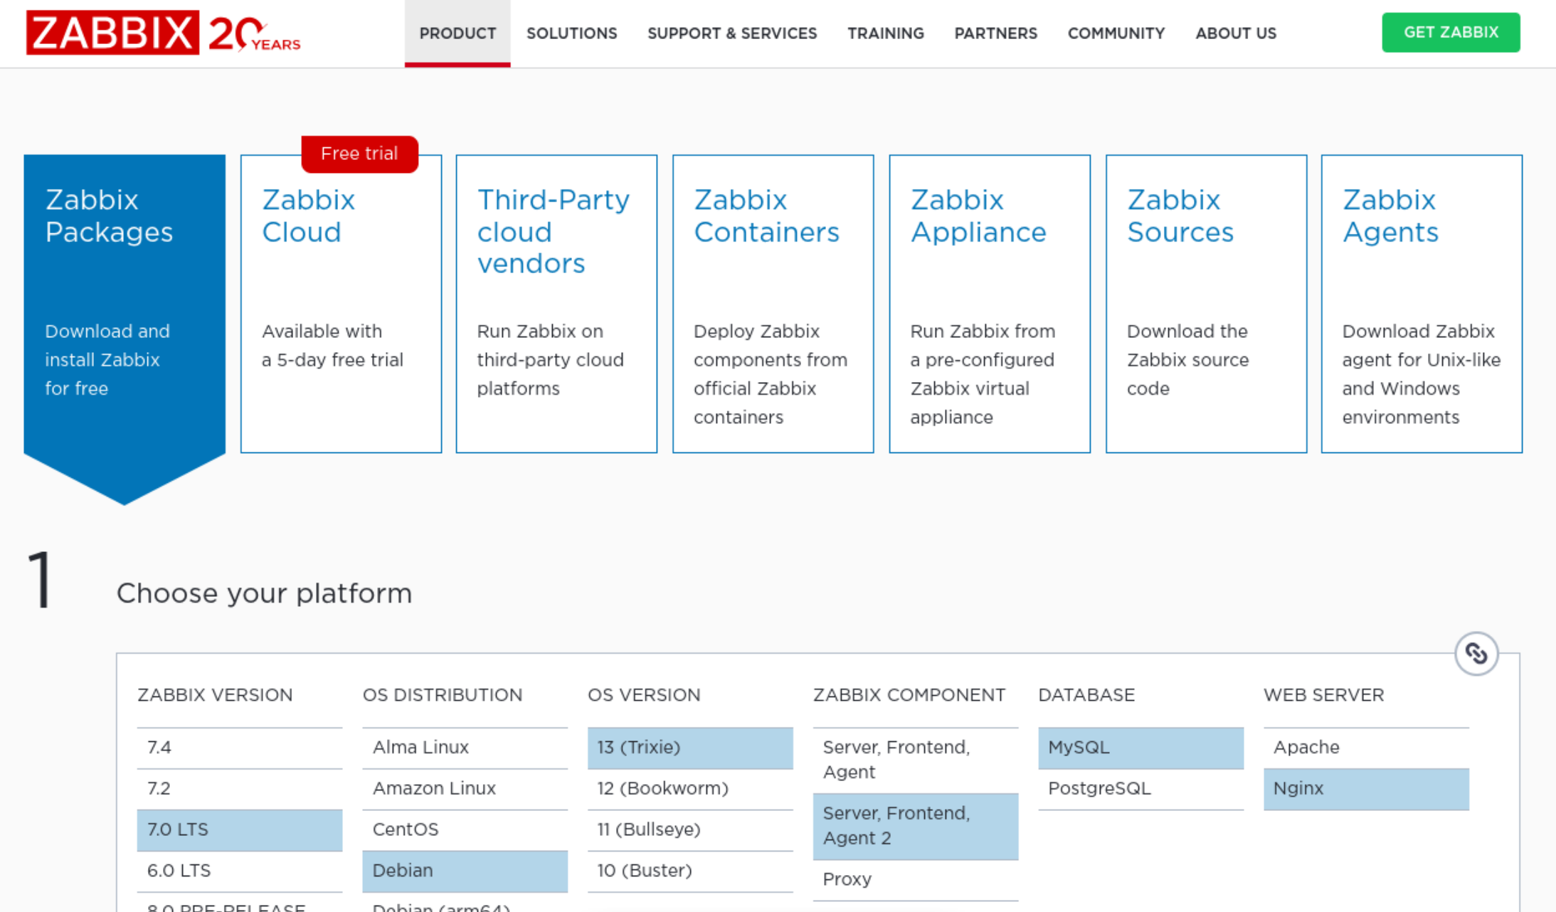This screenshot has width=1556, height=912.
Task: Click the Get Zabbix button
Action: [1451, 32]
